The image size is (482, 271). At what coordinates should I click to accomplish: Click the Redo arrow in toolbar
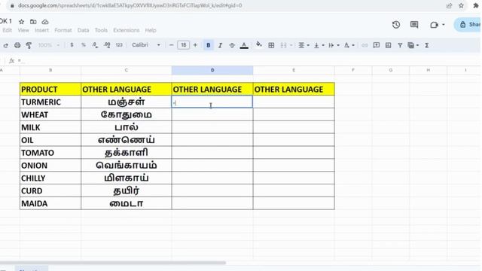pyautogui.click(x=6, y=45)
